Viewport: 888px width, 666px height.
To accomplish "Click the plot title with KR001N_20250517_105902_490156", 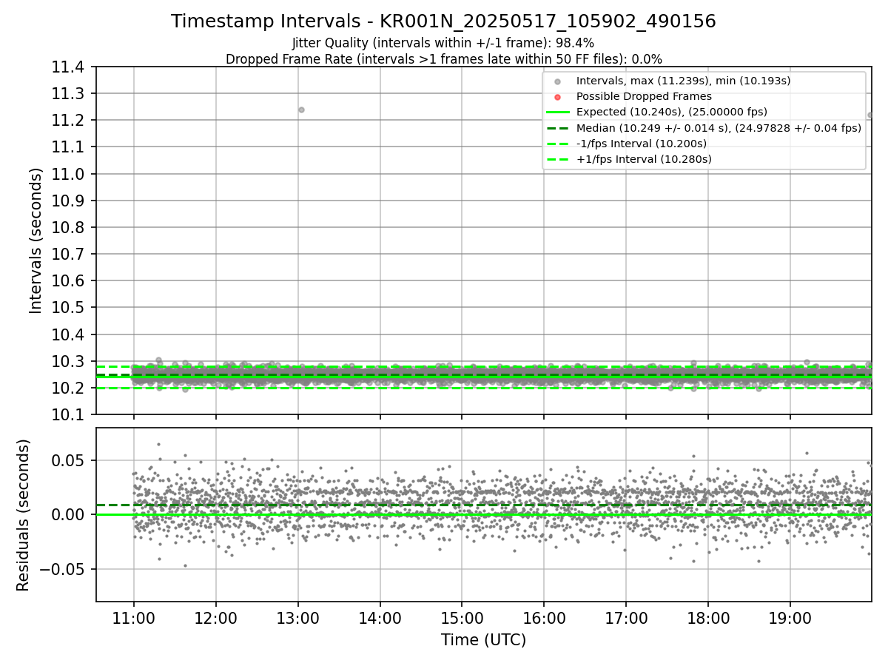I will pos(443,21).
